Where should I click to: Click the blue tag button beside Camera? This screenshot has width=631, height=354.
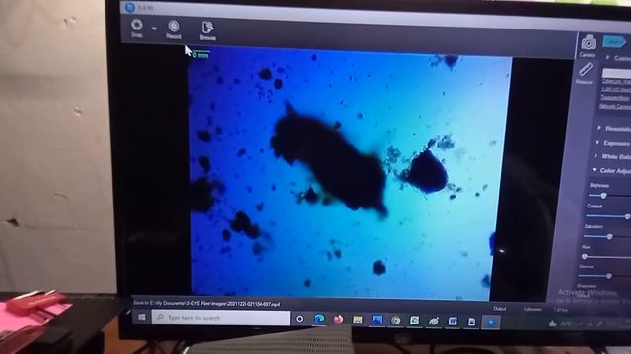[614, 41]
